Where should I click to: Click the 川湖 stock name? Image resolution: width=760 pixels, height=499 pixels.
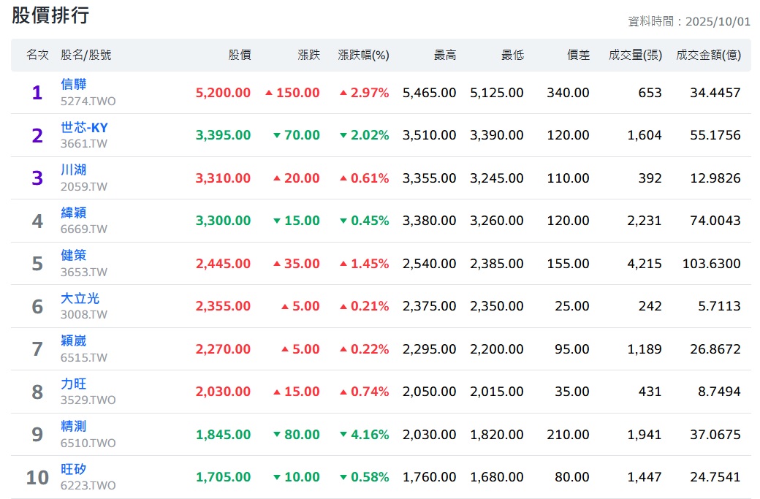pyautogui.click(x=74, y=170)
